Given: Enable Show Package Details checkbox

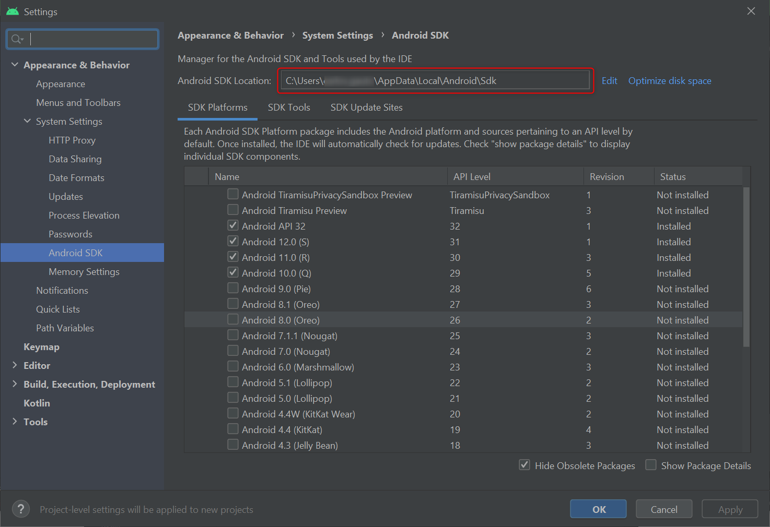Looking at the screenshot, I should pyautogui.click(x=651, y=465).
